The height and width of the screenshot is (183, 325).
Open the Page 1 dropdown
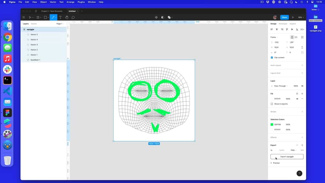point(60,24)
